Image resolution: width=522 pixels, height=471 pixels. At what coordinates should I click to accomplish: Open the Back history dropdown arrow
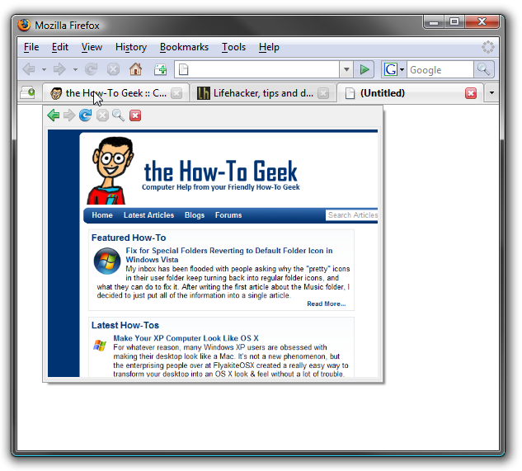coord(44,70)
